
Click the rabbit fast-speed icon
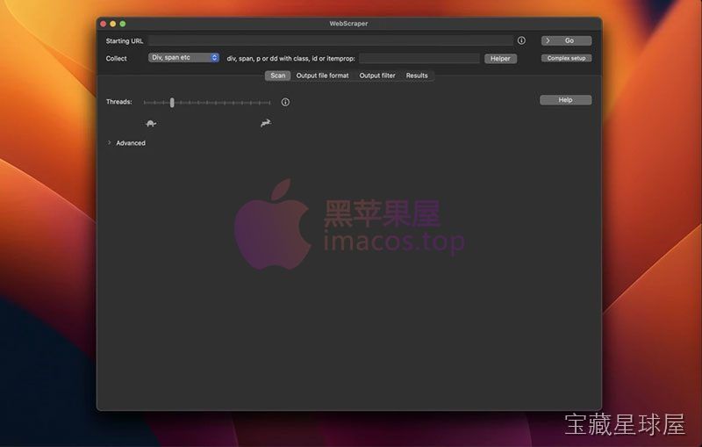[x=266, y=123]
